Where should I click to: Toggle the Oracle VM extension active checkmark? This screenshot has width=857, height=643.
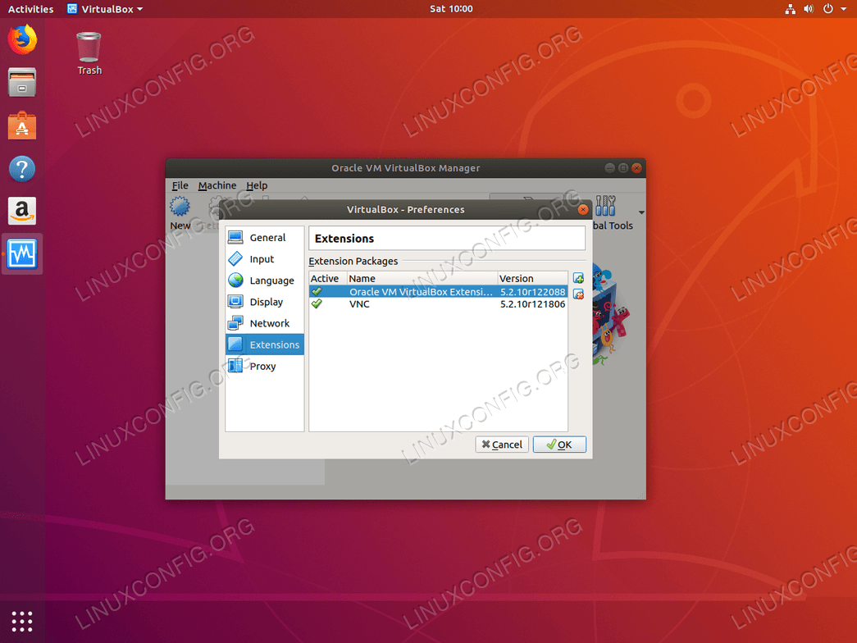point(317,291)
